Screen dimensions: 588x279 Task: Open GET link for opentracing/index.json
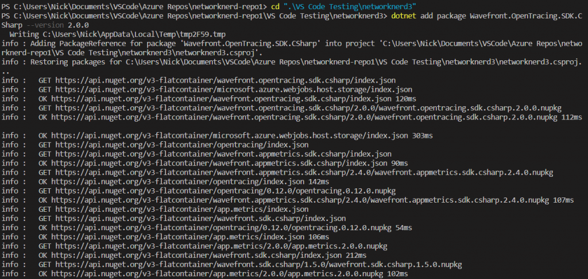[x=182, y=145]
